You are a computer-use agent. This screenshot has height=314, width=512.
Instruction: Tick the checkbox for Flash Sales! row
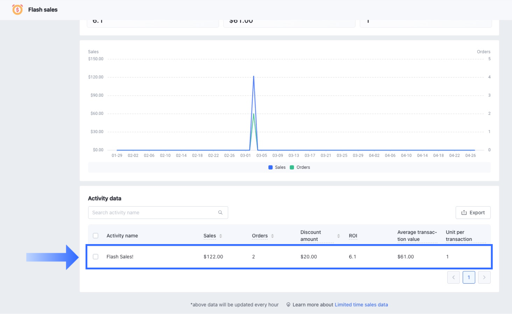95,257
